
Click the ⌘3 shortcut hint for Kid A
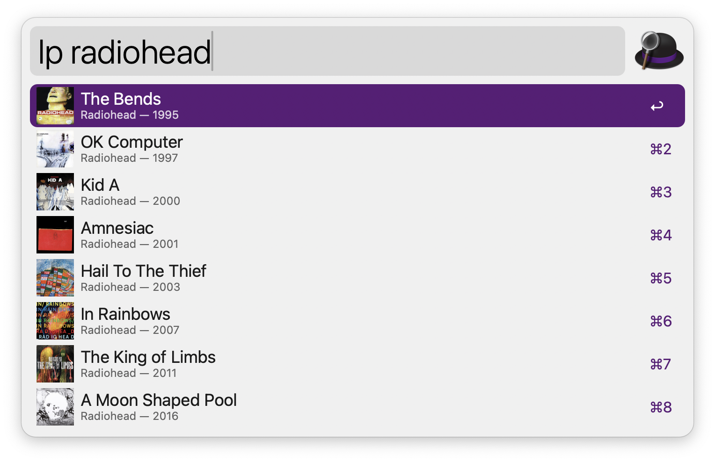660,192
